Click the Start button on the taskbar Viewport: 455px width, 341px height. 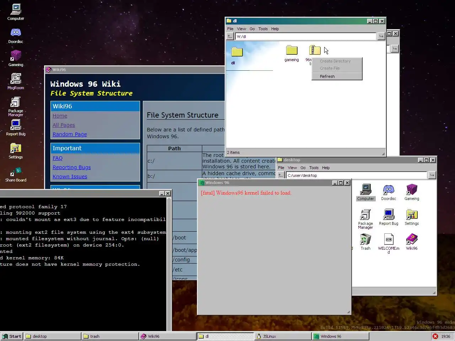[x=12, y=336]
